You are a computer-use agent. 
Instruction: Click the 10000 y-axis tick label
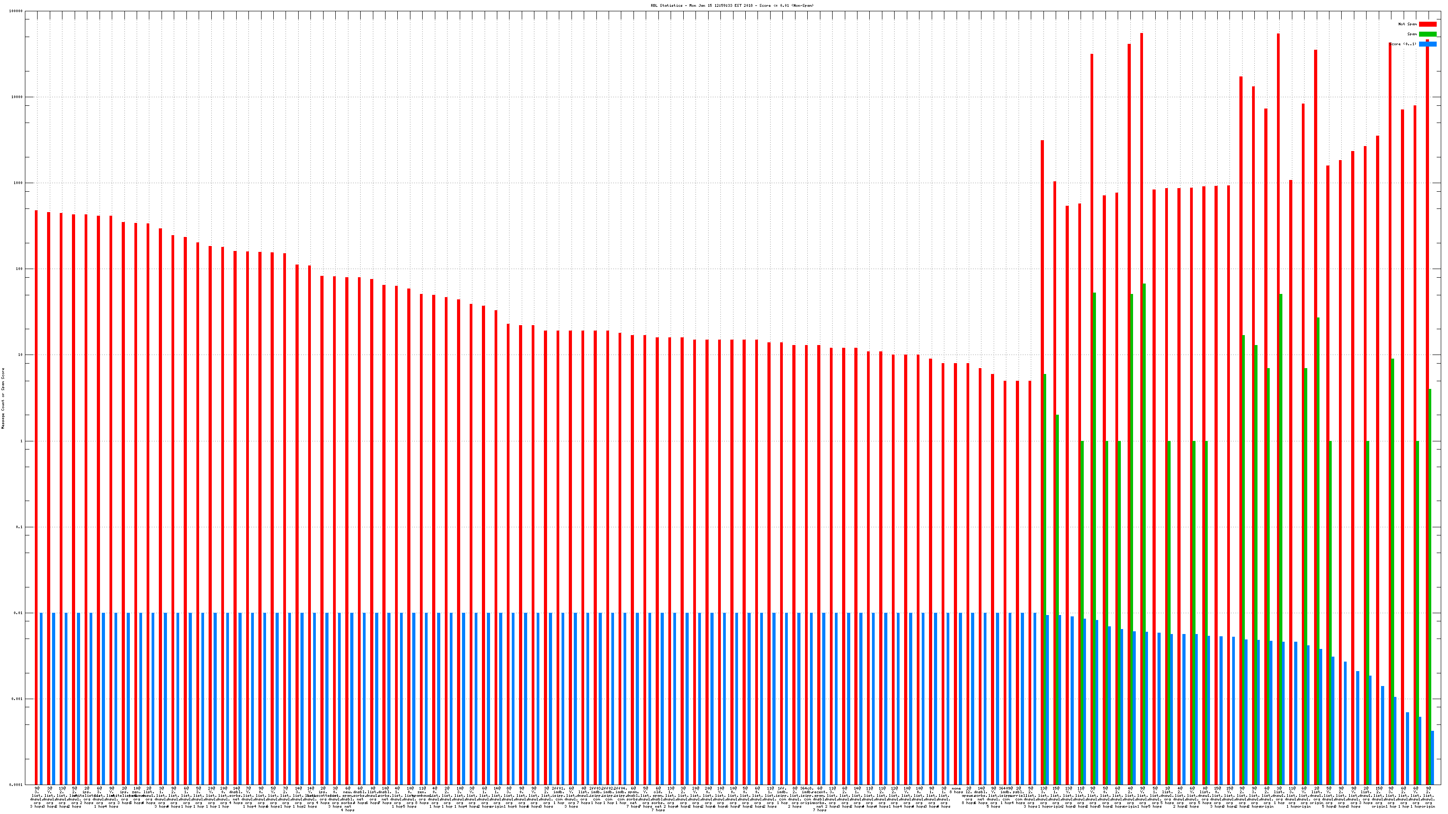[x=18, y=97]
